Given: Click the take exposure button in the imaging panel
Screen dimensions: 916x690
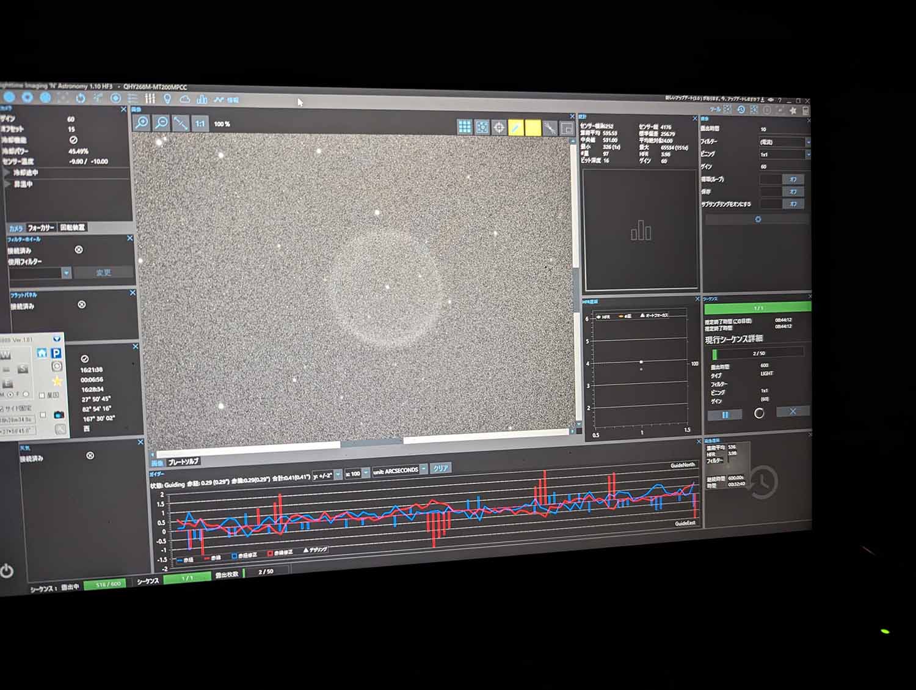Looking at the screenshot, I should (x=758, y=219).
